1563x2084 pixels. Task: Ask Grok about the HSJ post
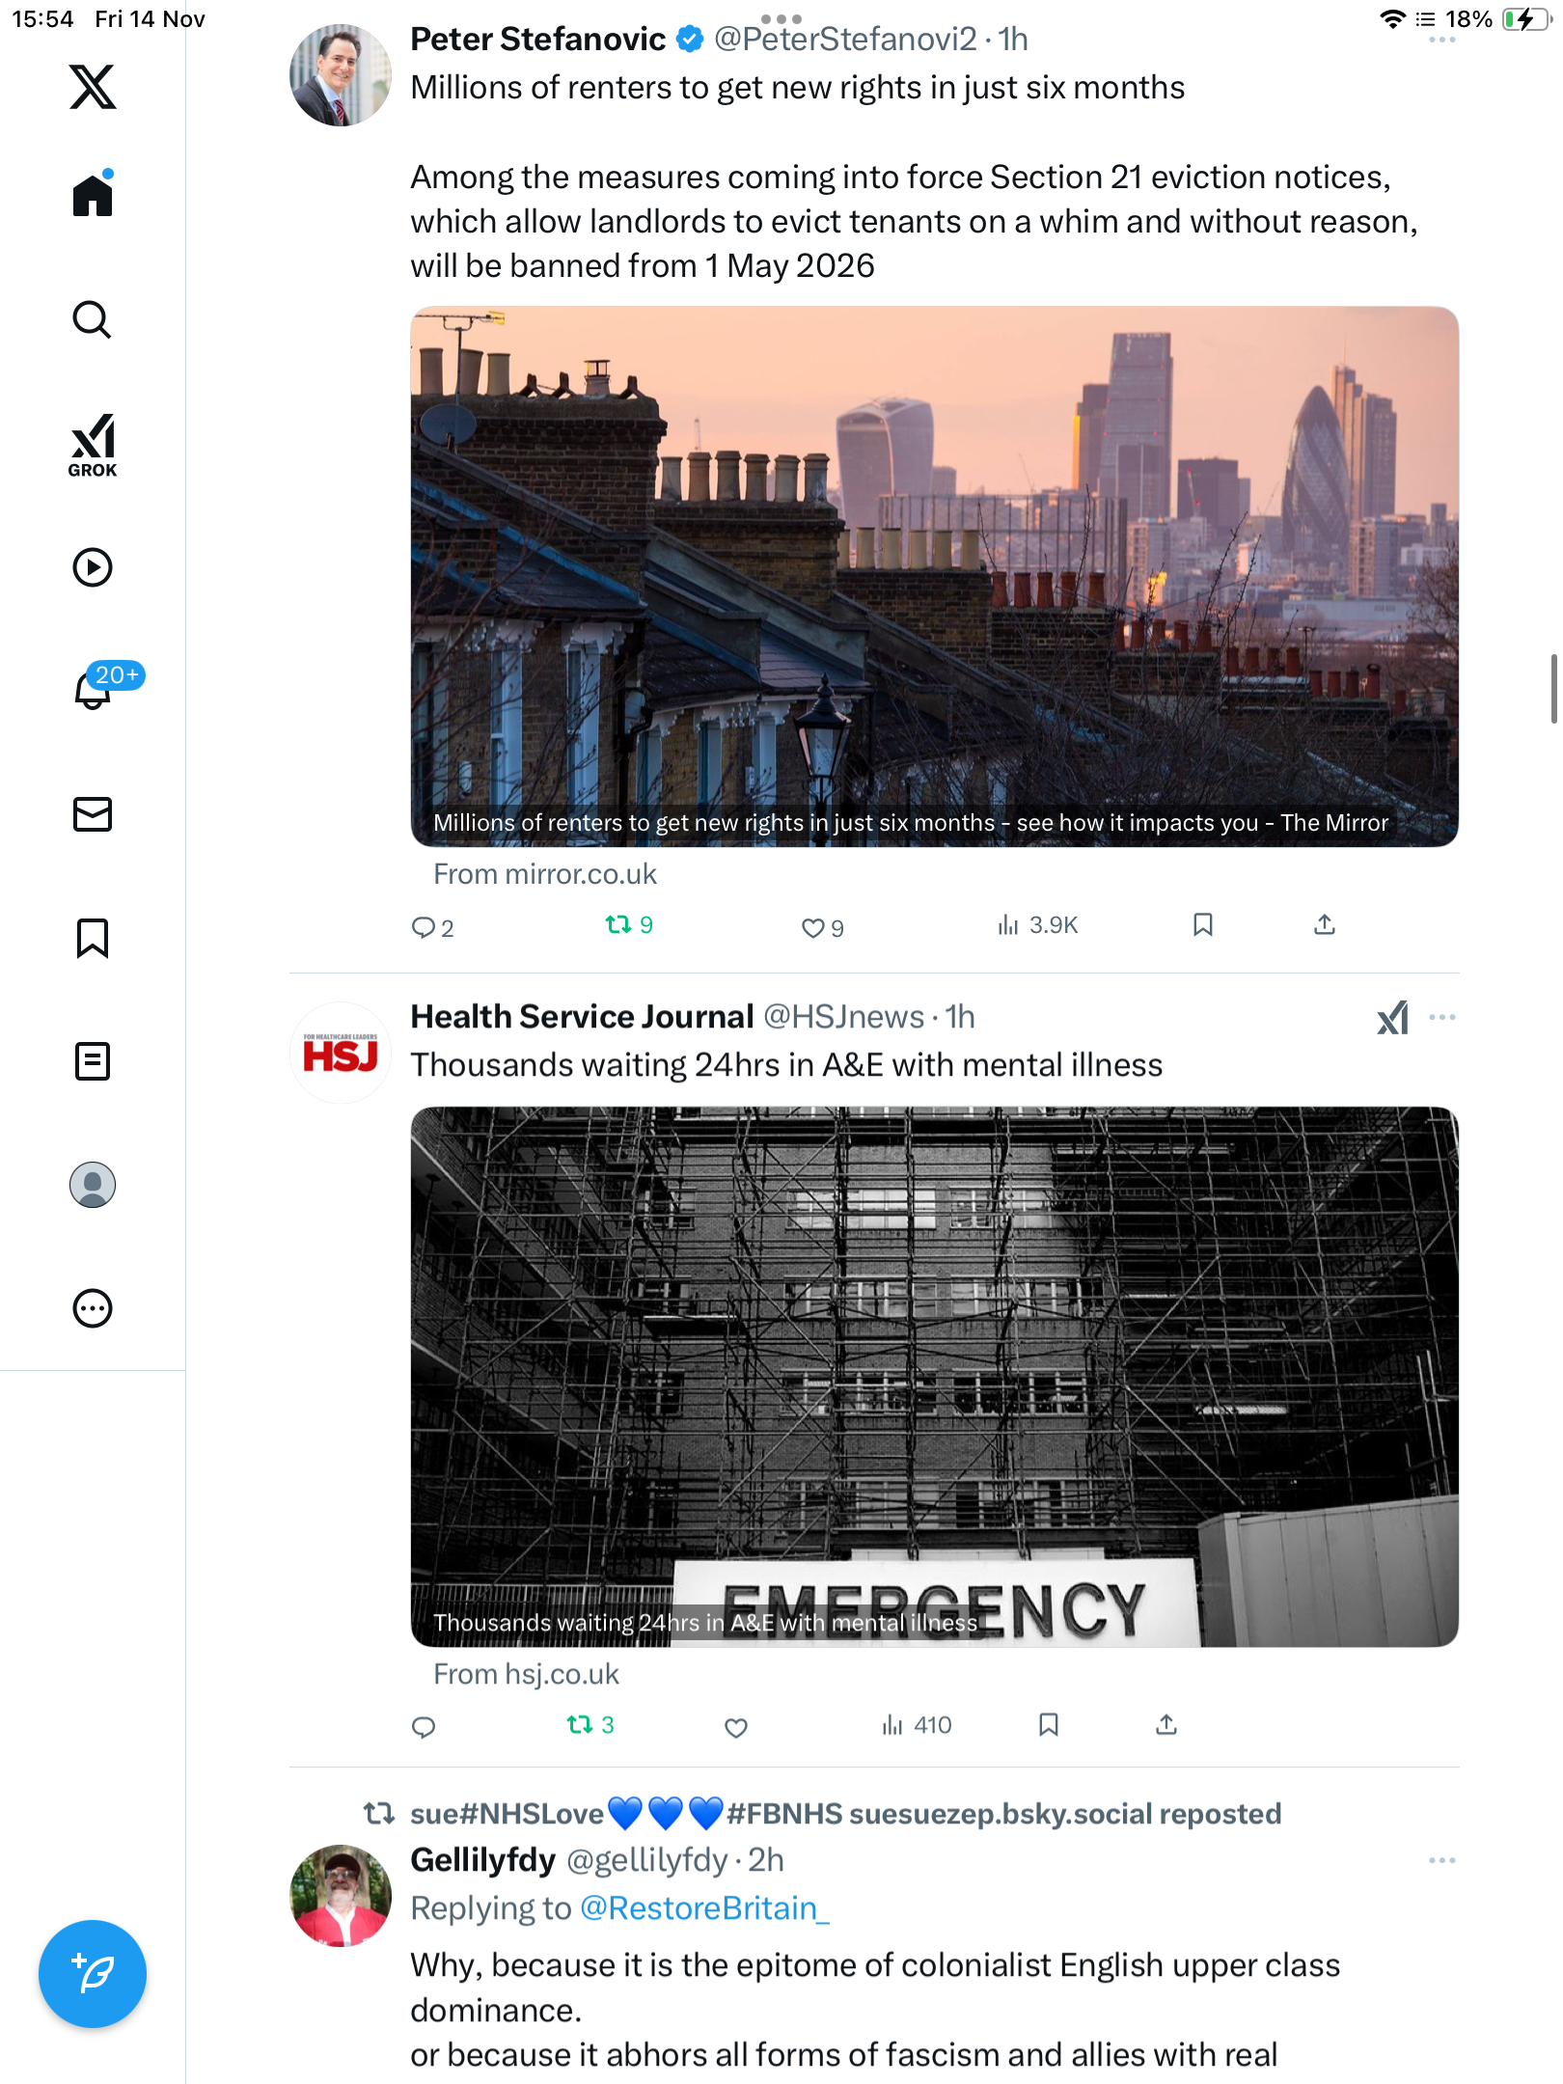tap(1392, 1018)
